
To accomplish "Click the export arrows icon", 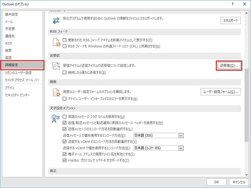I will point(55,20).
